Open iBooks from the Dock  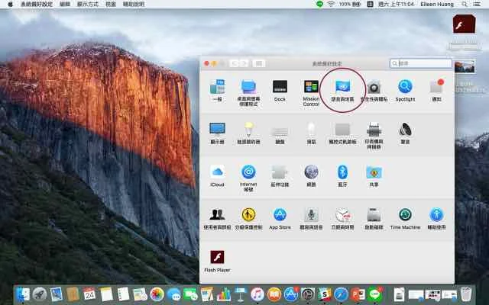[274, 294]
